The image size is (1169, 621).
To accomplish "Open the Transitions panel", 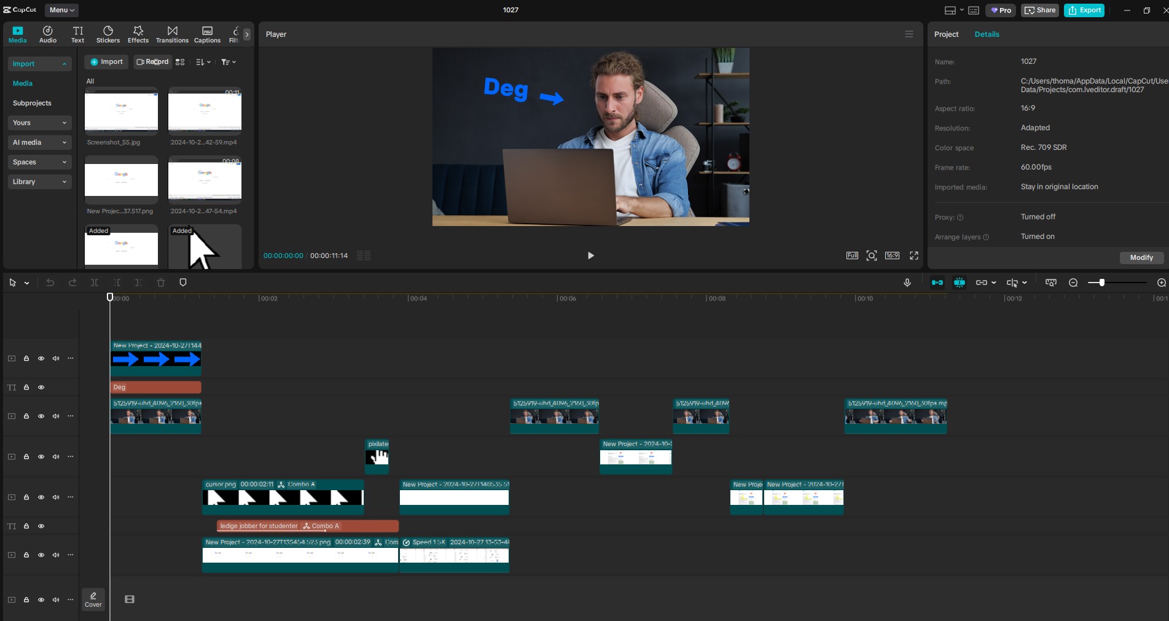I will pos(172,34).
